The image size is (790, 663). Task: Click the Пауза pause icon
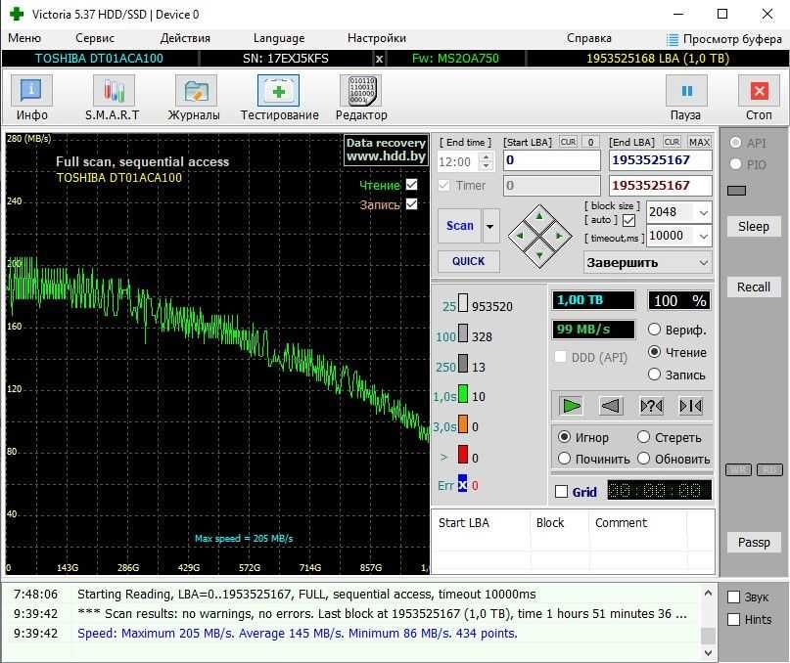[685, 92]
